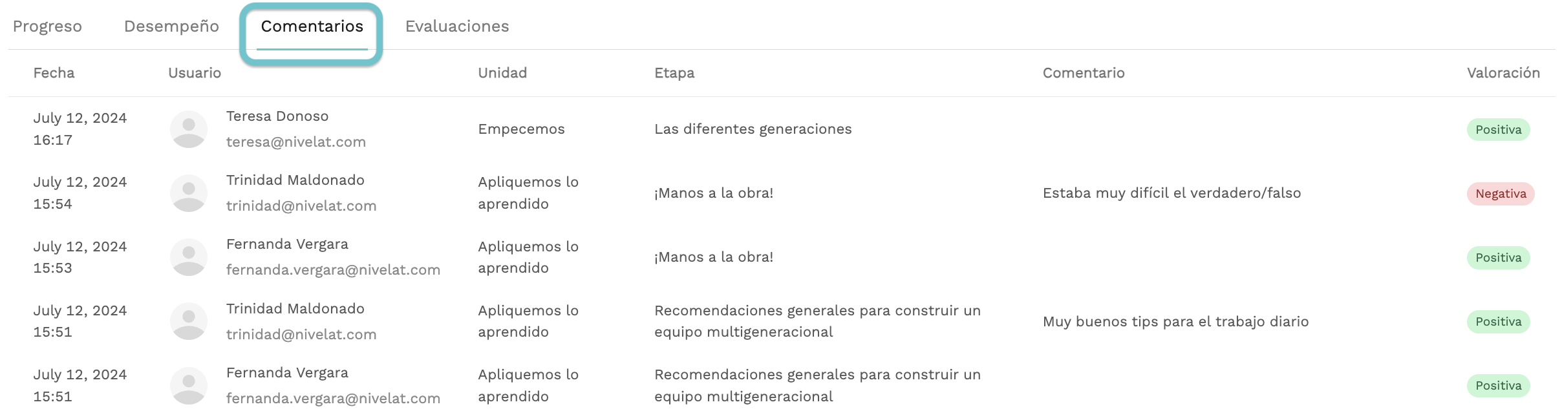Screen dimensions: 1562x411
Task: Click the Positiva badge in Teresa Donoso's row
Action: coord(1498,130)
